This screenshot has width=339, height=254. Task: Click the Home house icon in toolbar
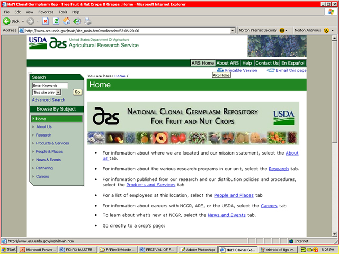click(67, 21)
